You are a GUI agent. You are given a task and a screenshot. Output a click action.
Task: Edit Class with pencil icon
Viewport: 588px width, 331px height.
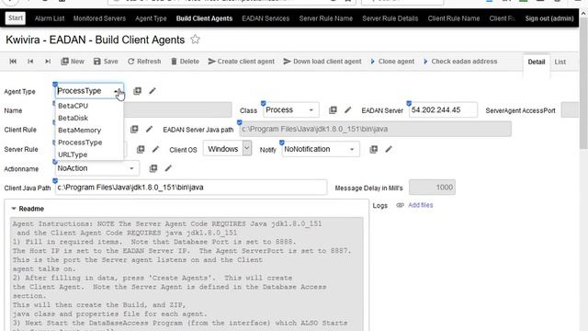(x=347, y=110)
